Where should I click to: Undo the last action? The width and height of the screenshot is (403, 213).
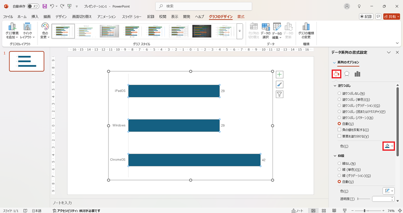pyautogui.click(x=52, y=6)
